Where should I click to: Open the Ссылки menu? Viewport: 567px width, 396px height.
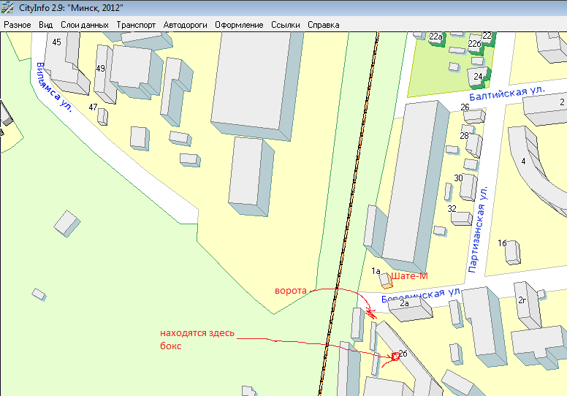(x=285, y=25)
